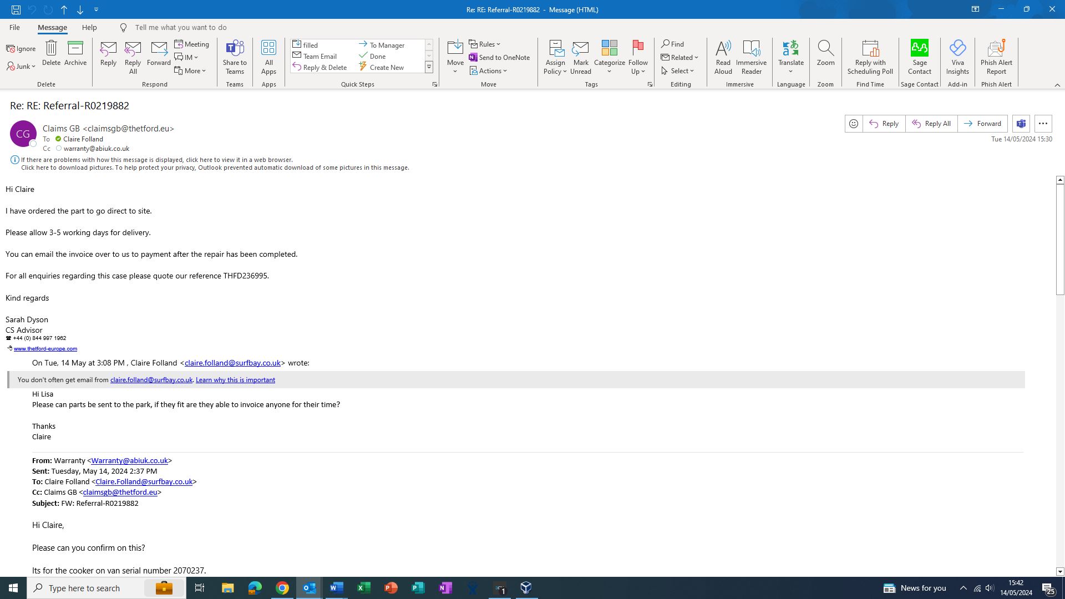Viewport: 1065px width, 599px height.
Task: Switch to the Help ribbon tab
Action: coord(89,27)
